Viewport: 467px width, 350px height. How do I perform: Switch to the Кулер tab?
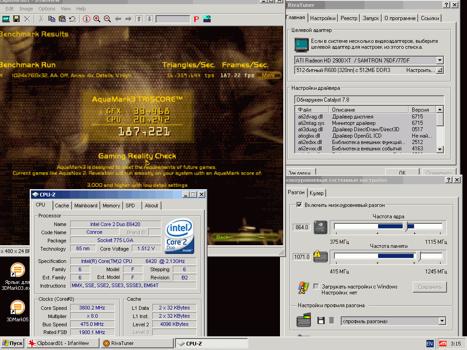click(317, 193)
